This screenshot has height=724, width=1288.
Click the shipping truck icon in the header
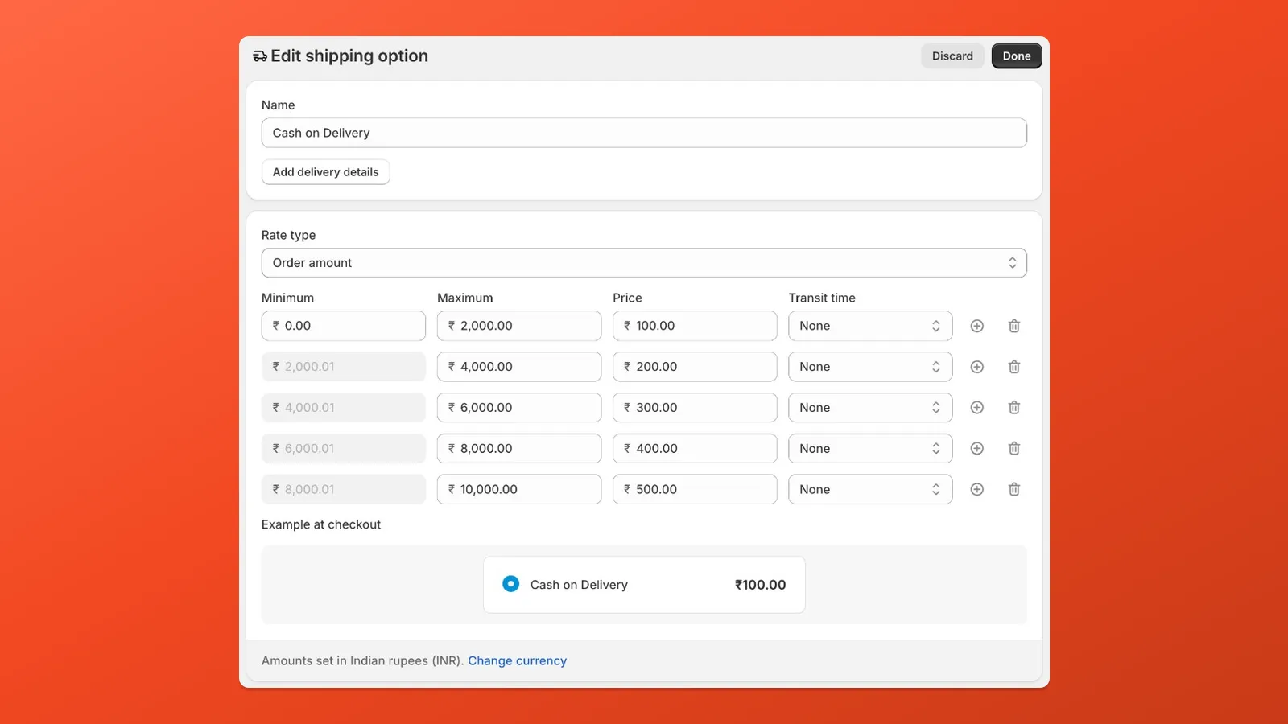[x=259, y=56]
